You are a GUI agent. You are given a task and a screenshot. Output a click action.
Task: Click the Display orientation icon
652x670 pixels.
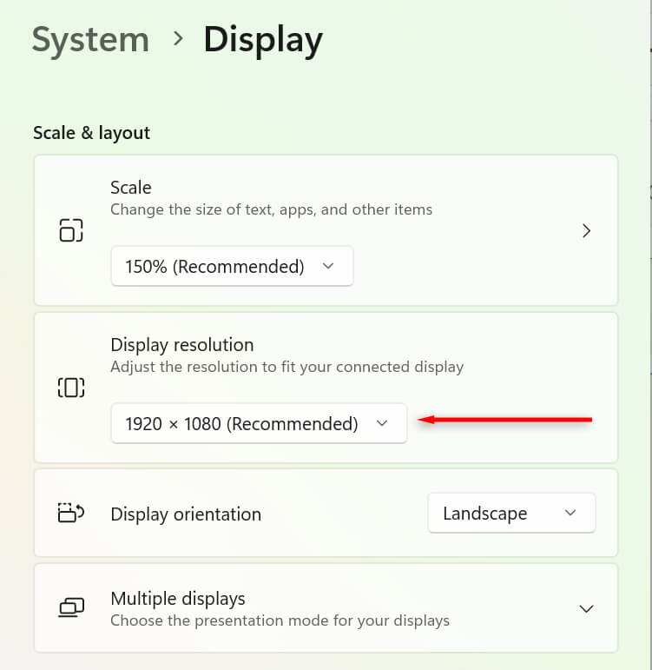coord(71,513)
